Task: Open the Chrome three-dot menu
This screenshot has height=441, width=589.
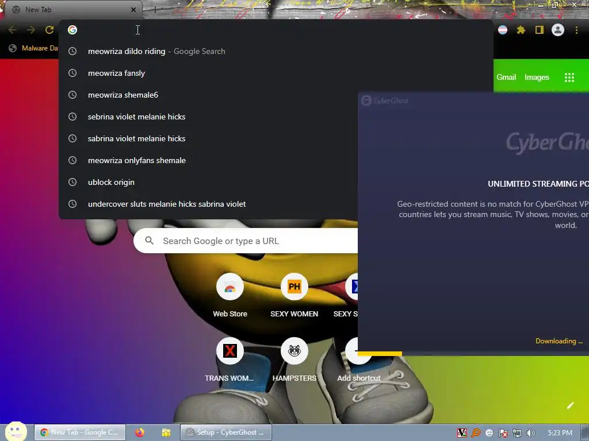Action: [576, 30]
